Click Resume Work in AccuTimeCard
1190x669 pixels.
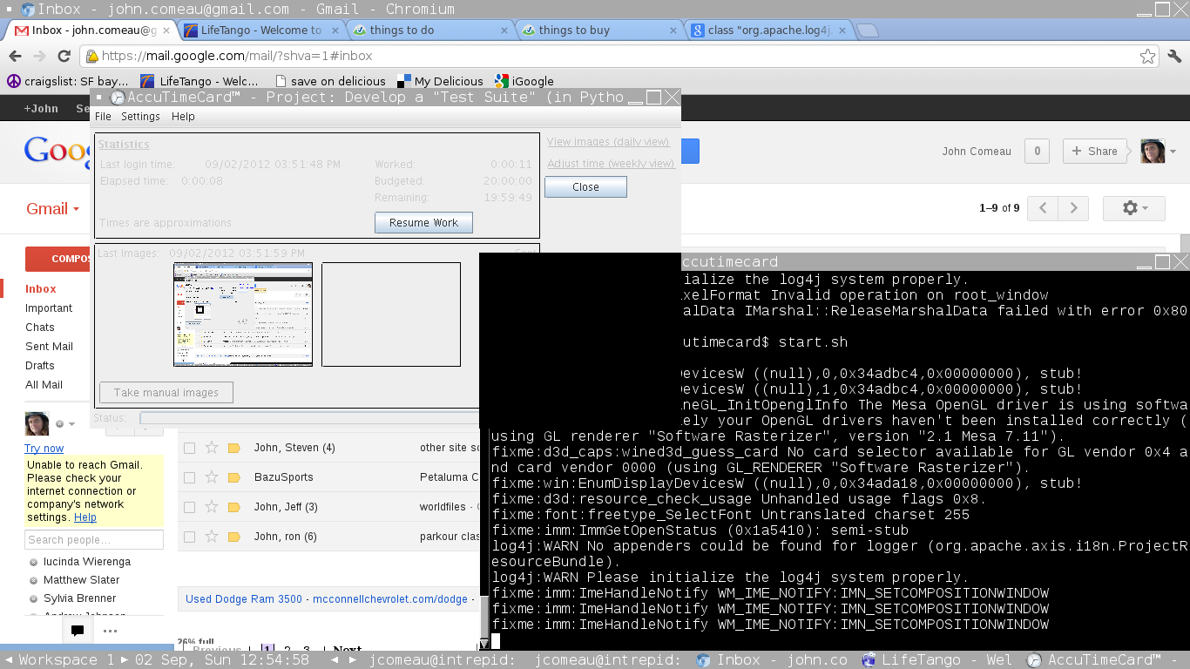click(423, 222)
